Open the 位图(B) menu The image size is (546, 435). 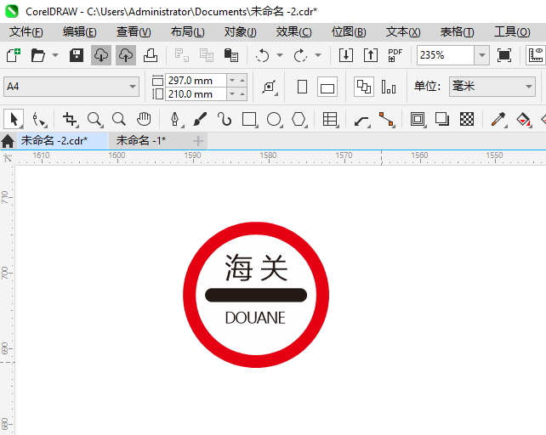[x=349, y=32]
